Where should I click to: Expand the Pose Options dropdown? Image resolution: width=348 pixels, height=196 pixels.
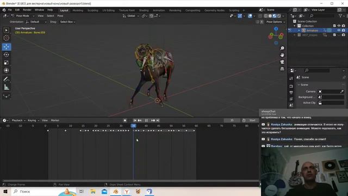[x=276, y=22]
